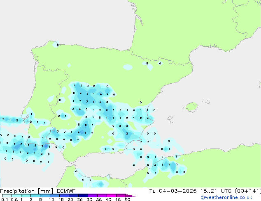Click the legend value '20'
Screen dimensions: 261x201
click(x=70, y=199)
